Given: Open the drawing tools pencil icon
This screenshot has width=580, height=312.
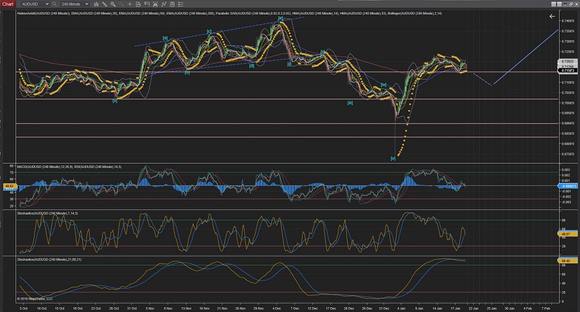Looking at the screenshot, I should pyautogui.click(x=104, y=4).
